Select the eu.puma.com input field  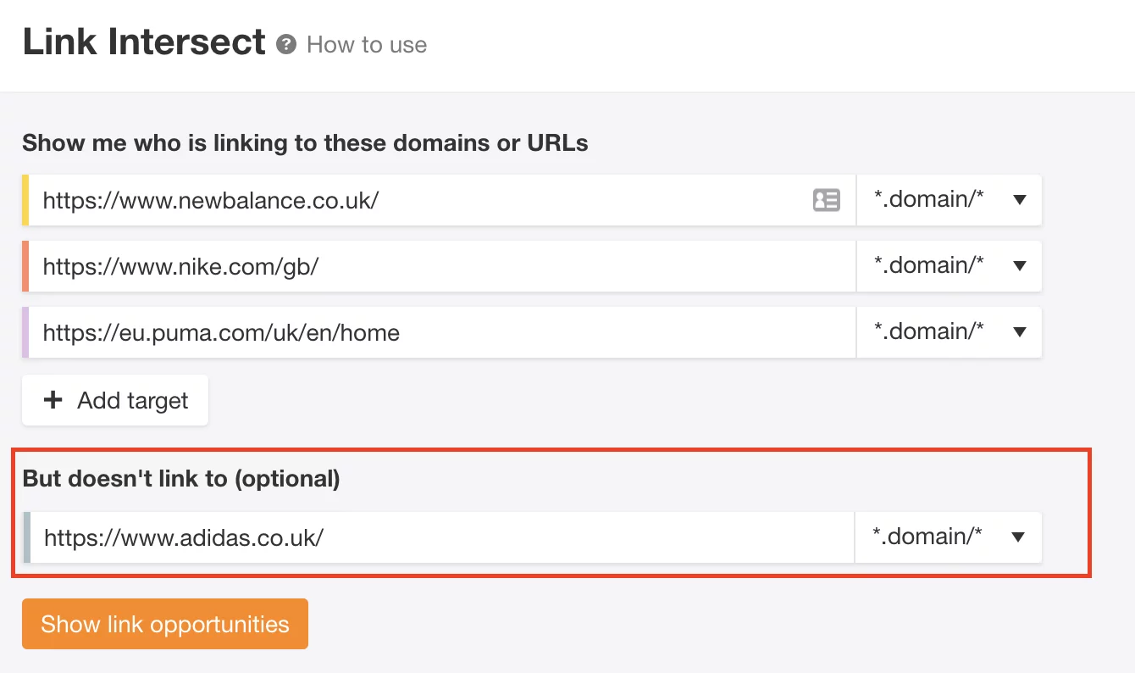[424, 332]
